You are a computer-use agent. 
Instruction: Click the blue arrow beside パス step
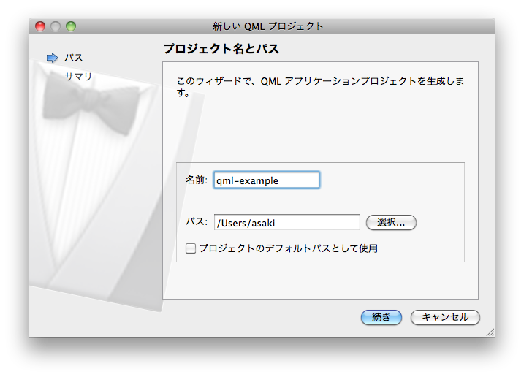(52, 58)
